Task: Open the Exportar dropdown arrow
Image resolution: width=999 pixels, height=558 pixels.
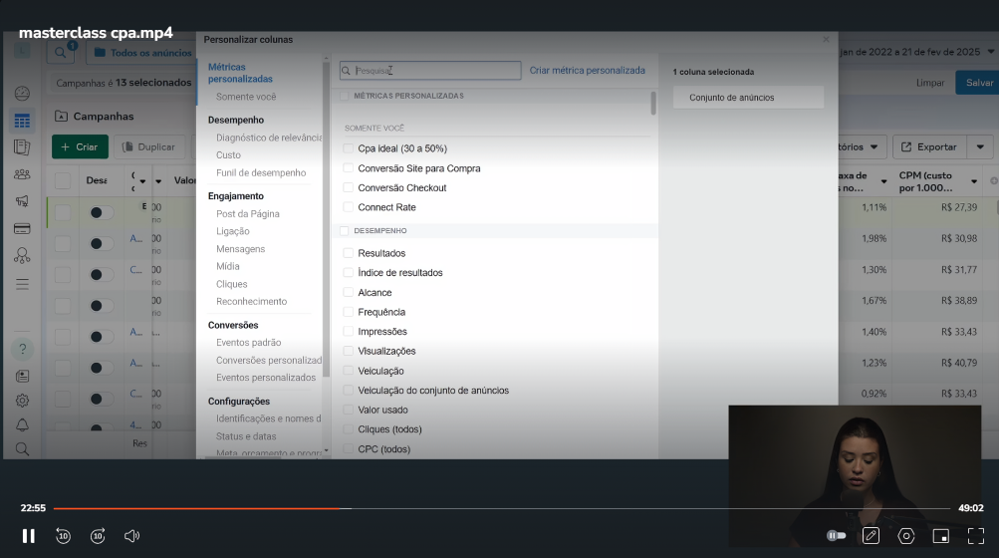Action: coord(979,146)
